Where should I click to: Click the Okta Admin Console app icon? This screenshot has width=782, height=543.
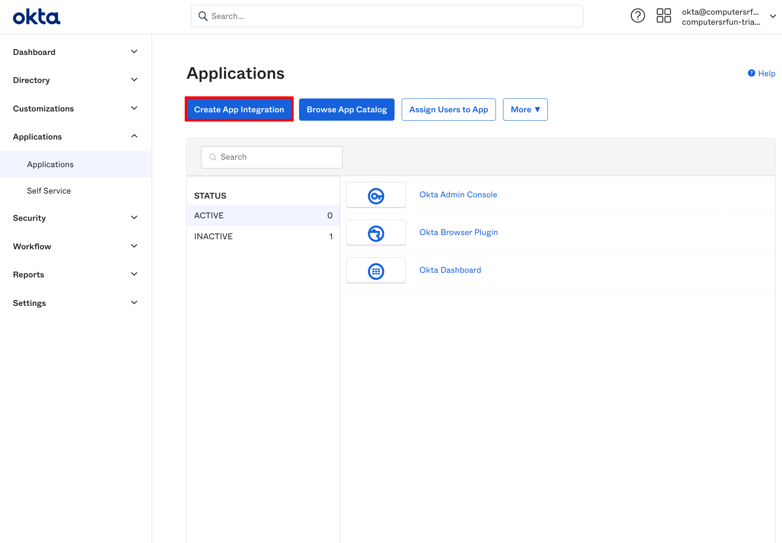(376, 194)
